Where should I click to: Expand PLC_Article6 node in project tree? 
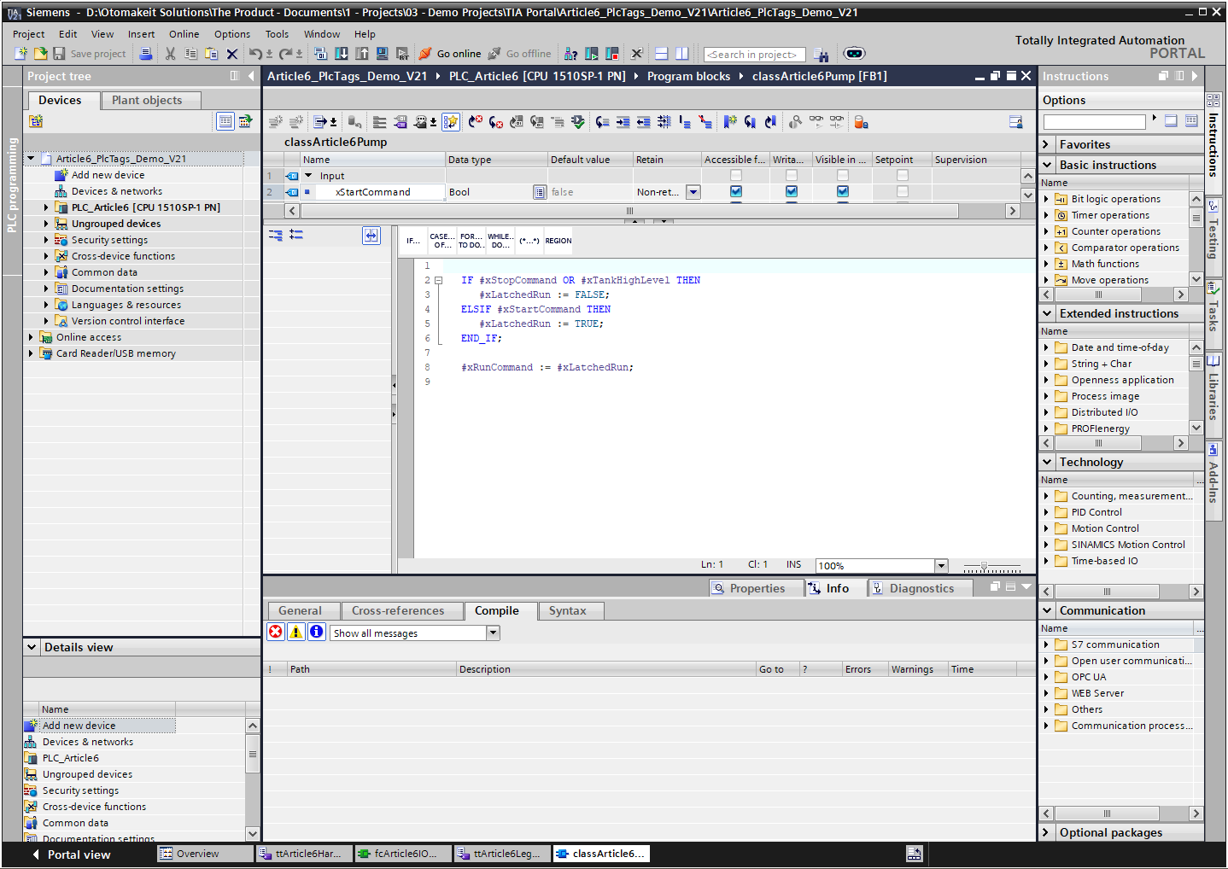point(46,207)
